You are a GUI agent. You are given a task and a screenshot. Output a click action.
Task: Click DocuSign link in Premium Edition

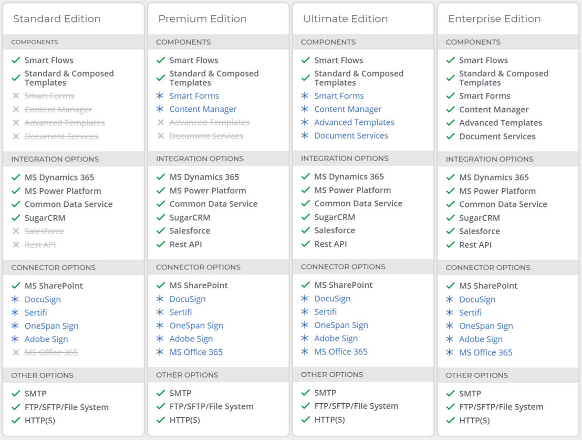point(188,299)
